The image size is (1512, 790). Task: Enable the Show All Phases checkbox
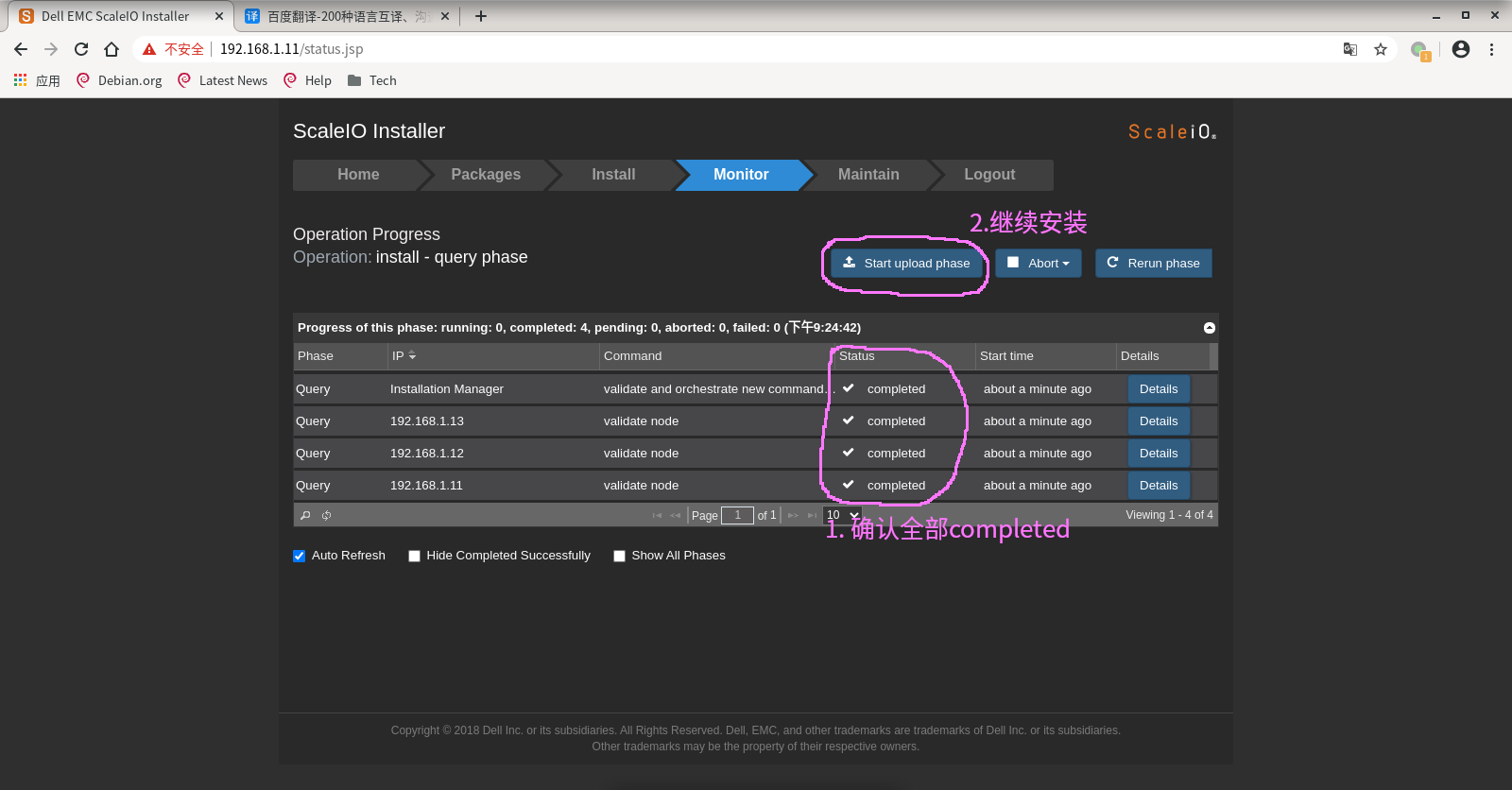click(x=619, y=556)
